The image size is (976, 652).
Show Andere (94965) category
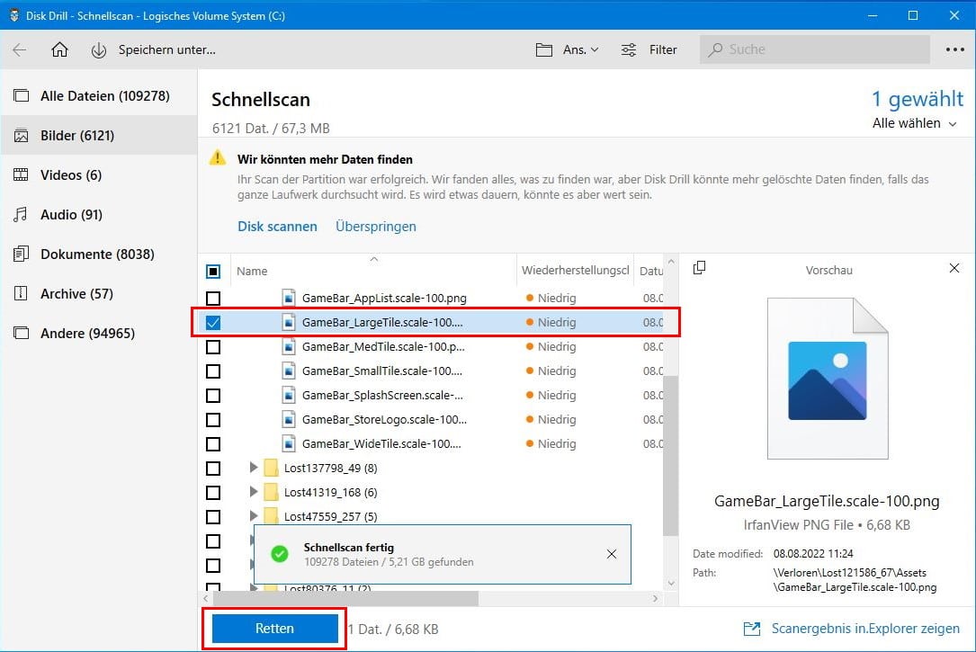point(100,333)
